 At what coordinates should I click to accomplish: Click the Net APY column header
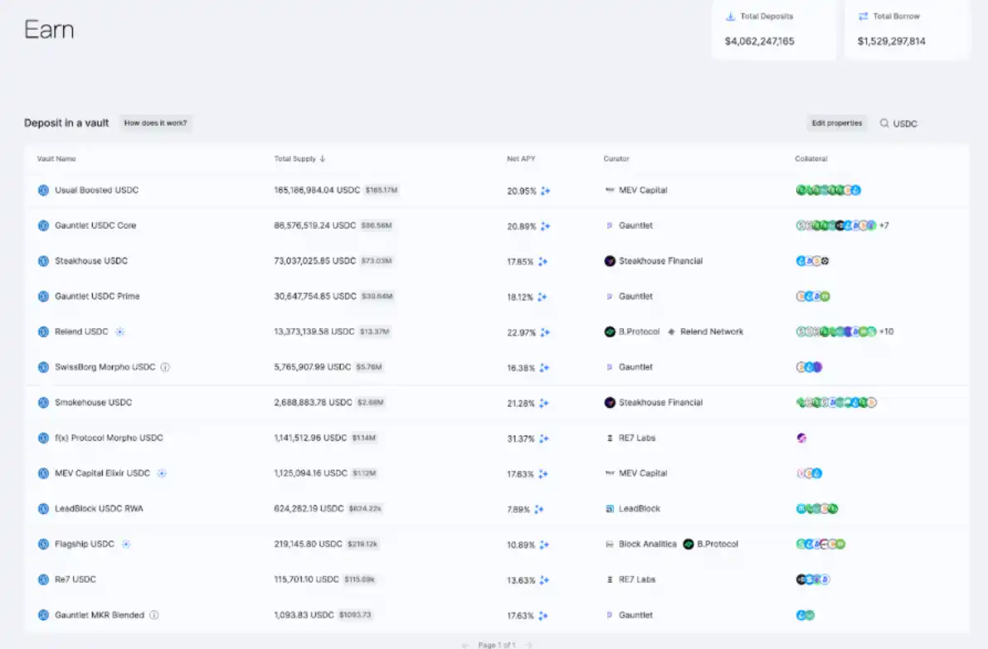pos(521,158)
